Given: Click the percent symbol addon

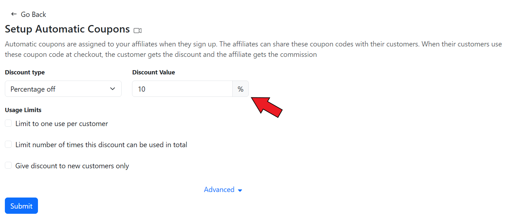Looking at the screenshot, I should (240, 89).
